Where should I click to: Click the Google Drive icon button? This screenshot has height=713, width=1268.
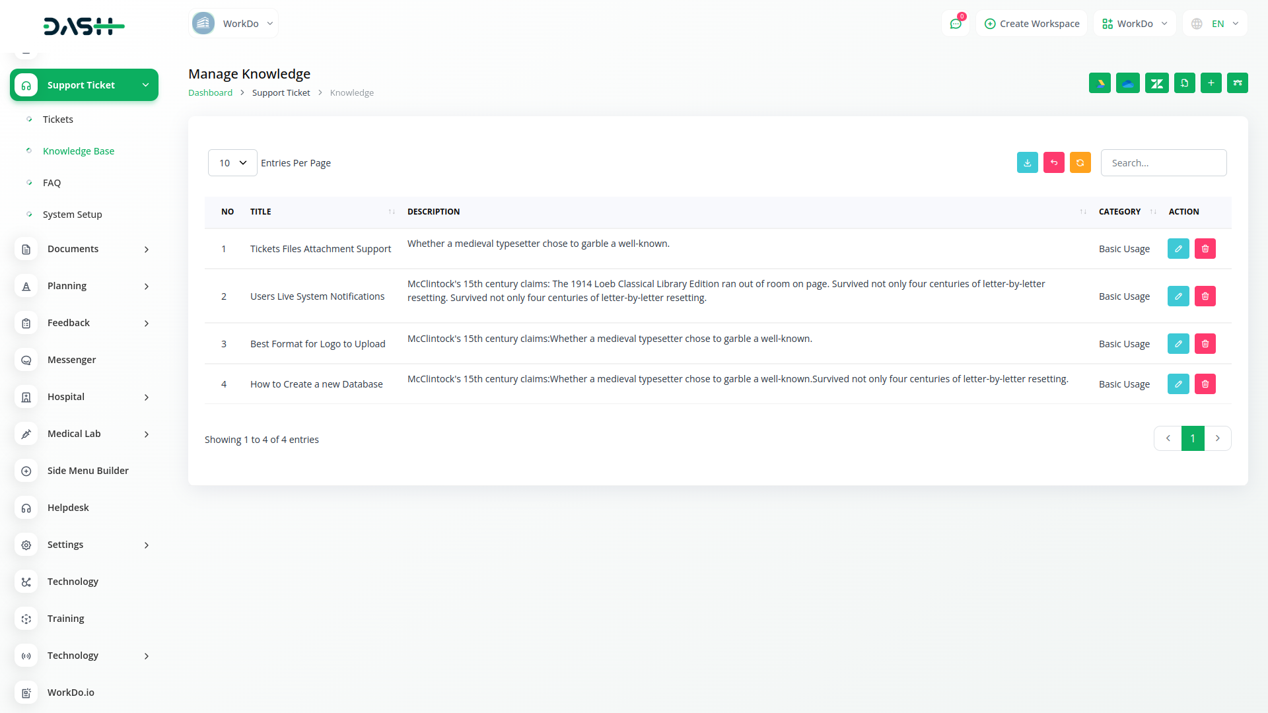point(1100,83)
